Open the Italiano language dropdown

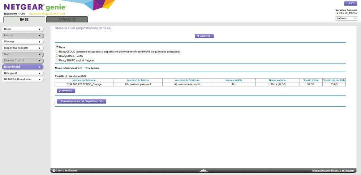(x=346, y=18)
